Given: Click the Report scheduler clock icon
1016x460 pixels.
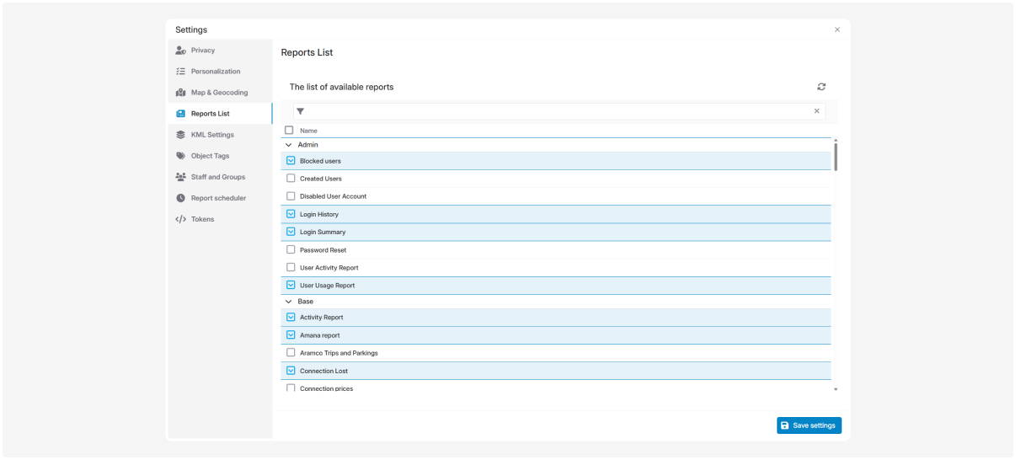Looking at the screenshot, I should [x=180, y=198].
